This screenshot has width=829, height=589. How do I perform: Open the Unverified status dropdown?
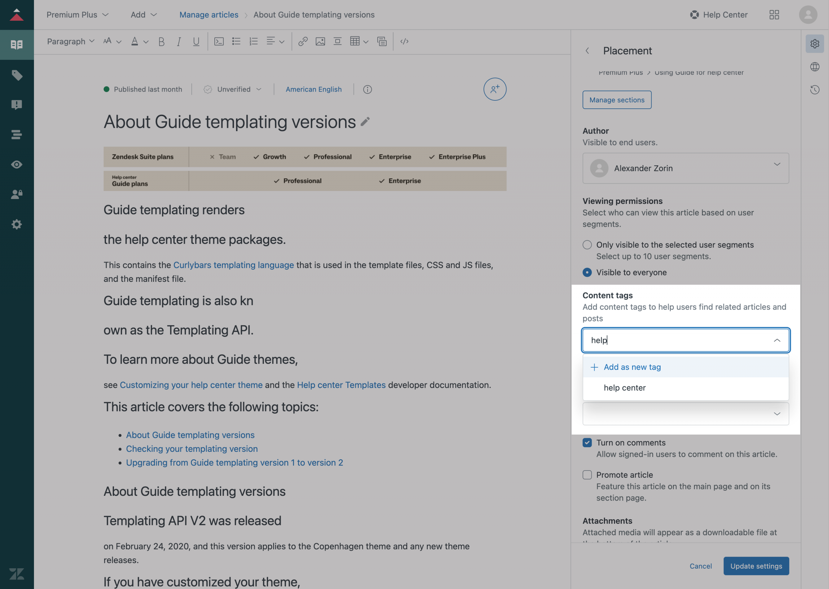tap(233, 89)
